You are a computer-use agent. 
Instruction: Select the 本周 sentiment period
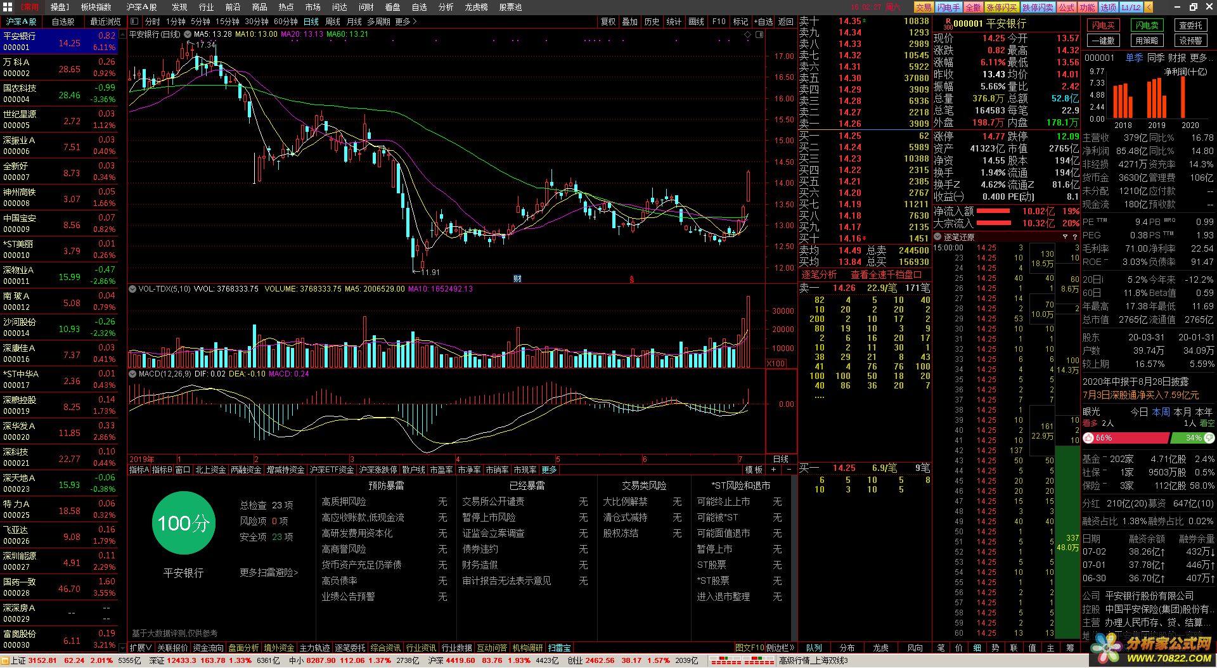coord(1161,412)
